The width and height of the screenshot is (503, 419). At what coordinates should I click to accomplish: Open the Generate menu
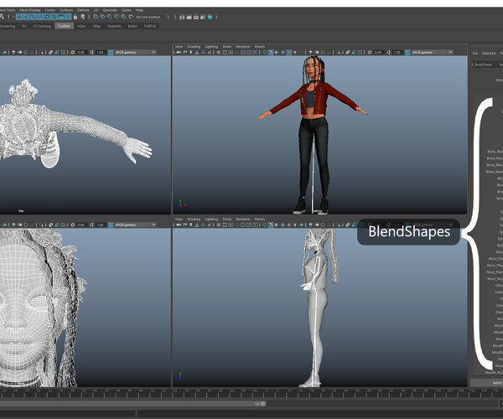(x=110, y=10)
